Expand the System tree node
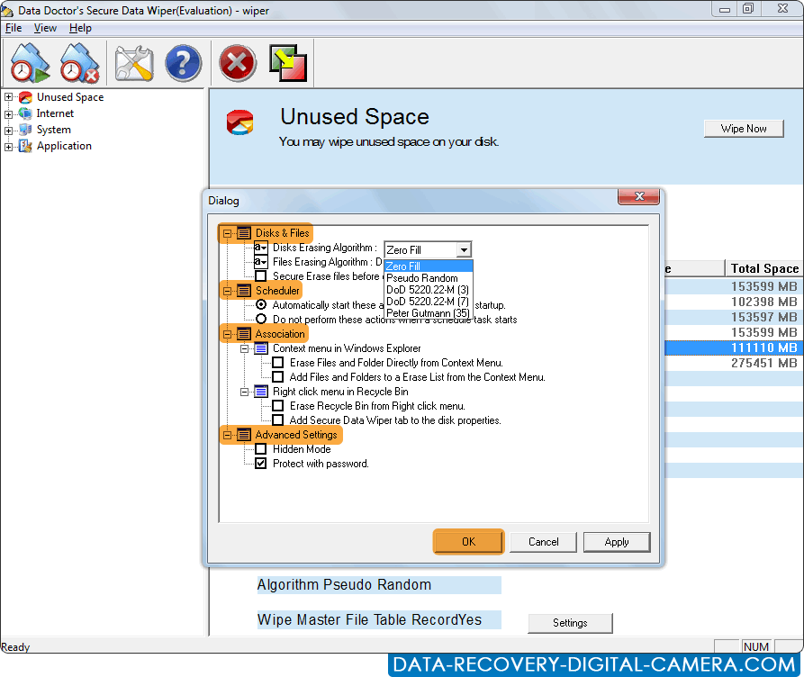 click(x=9, y=131)
